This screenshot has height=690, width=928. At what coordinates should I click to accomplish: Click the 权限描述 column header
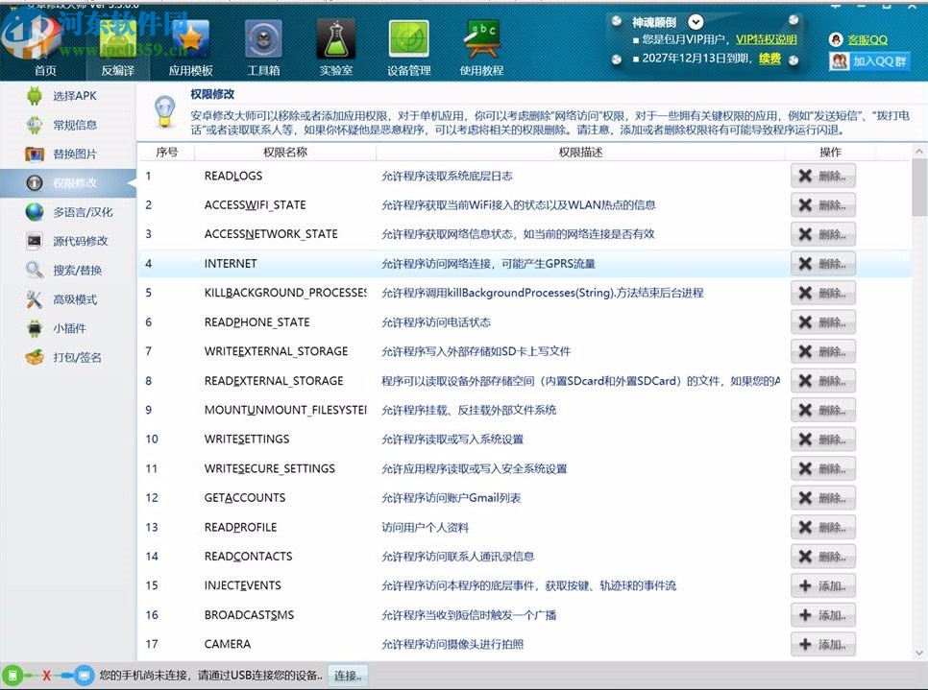[x=580, y=152]
